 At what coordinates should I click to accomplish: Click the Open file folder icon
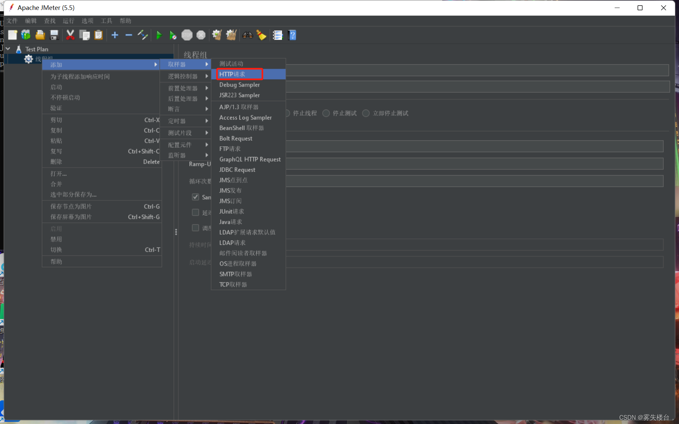(x=40, y=35)
